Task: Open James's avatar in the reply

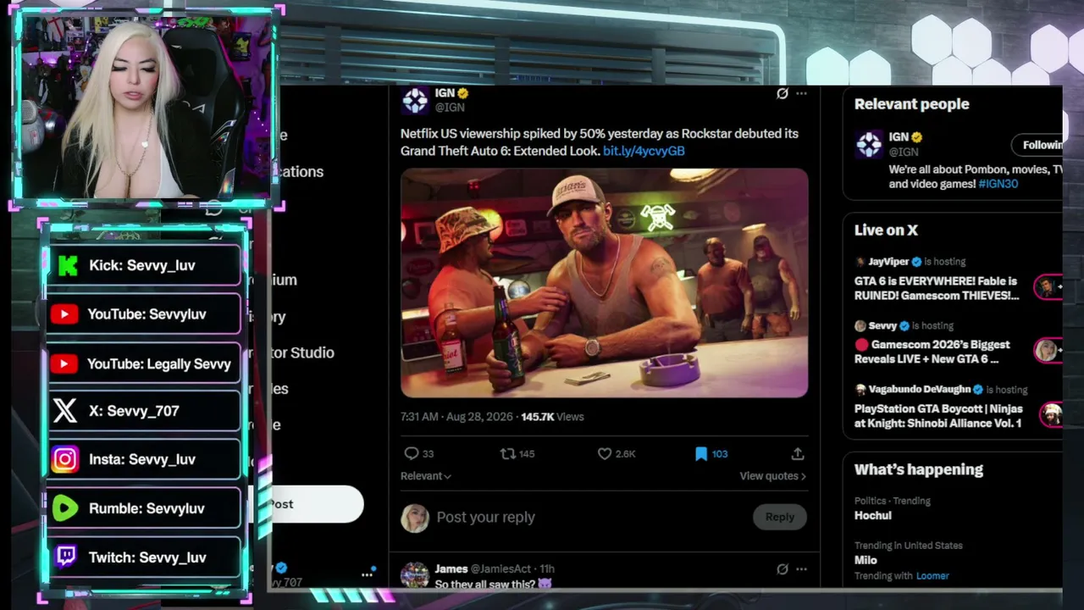Action: click(x=415, y=574)
